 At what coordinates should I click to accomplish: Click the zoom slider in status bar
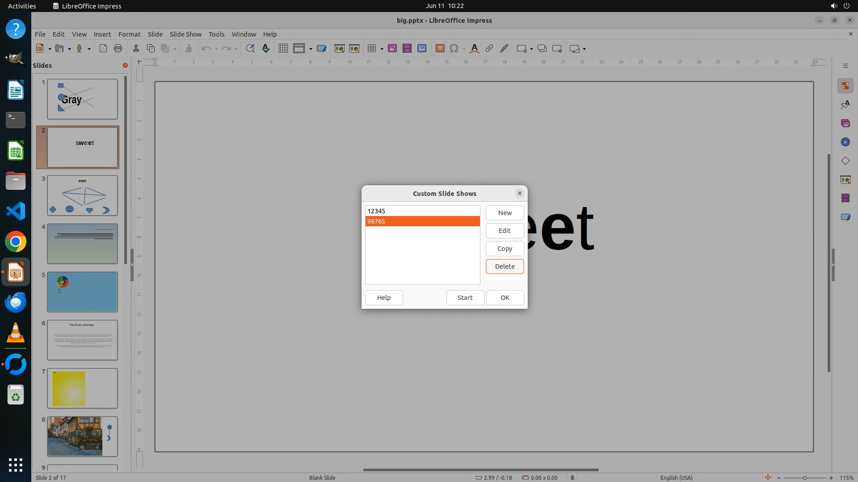click(x=804, y=478)
